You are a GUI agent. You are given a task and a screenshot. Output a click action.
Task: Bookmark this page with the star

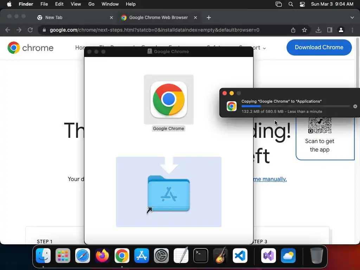coord(304,30)
